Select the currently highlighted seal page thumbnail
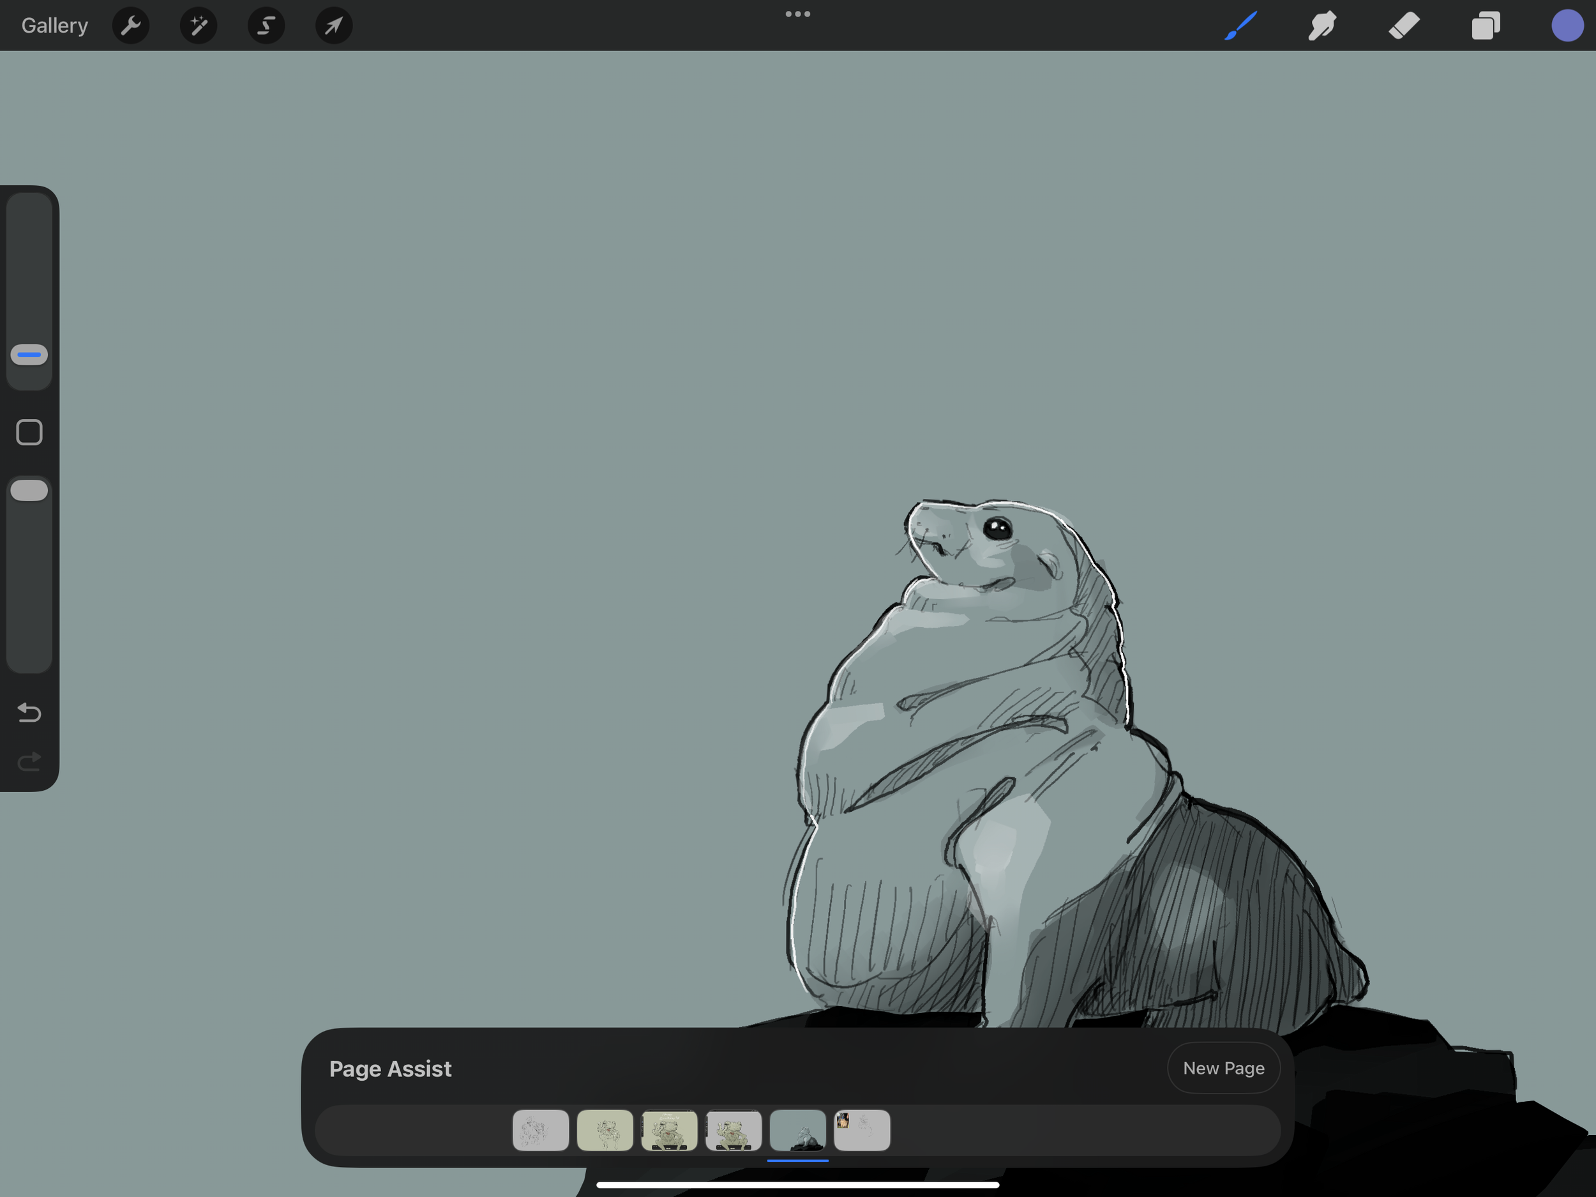The height and width of the screenshot is (1197, 1596). 797,1131
